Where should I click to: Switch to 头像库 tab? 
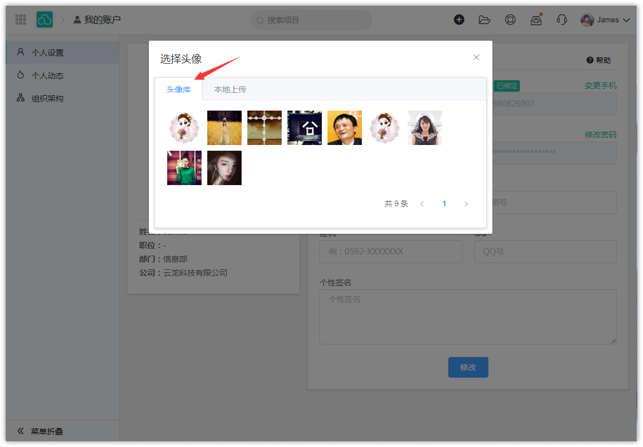pos(179,89)
